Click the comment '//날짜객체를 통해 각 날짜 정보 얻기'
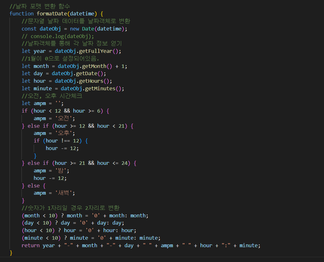Viewport: 324px width, 262px height. (x=72, y=43)
